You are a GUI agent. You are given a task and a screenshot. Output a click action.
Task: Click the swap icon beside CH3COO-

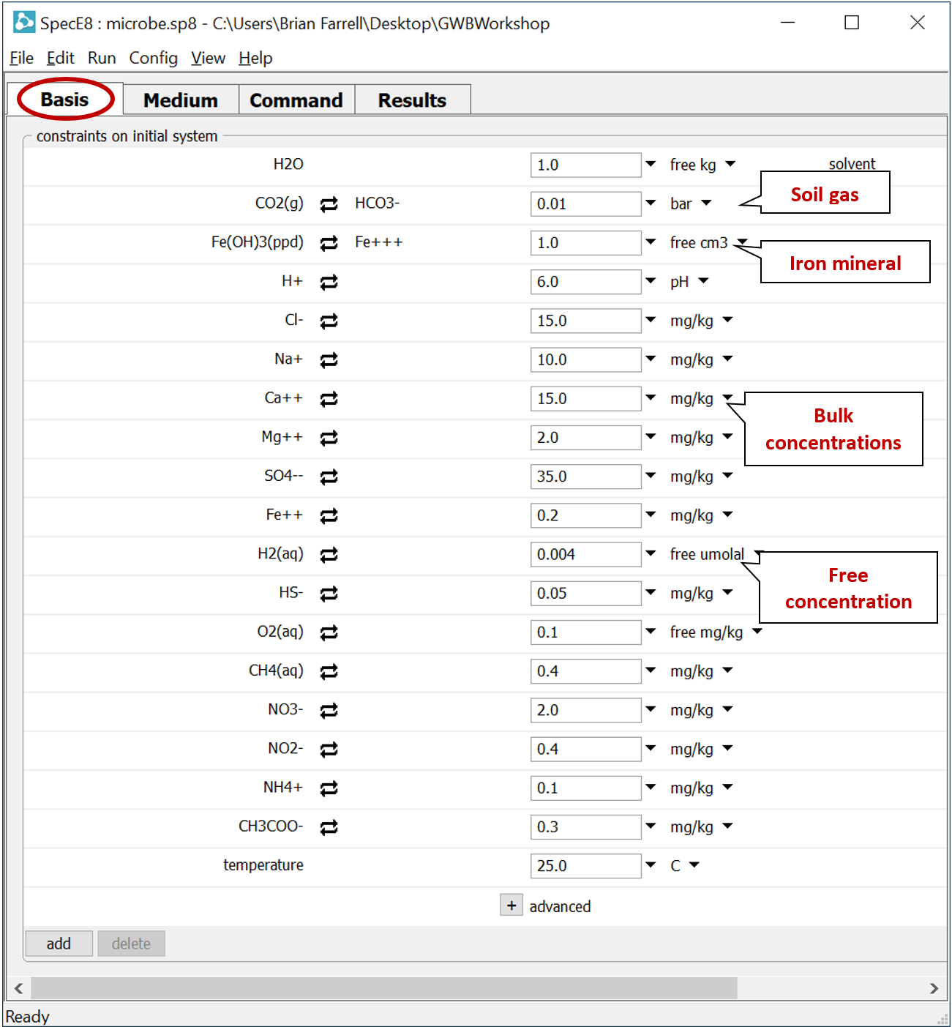click(x=329, y=826)
